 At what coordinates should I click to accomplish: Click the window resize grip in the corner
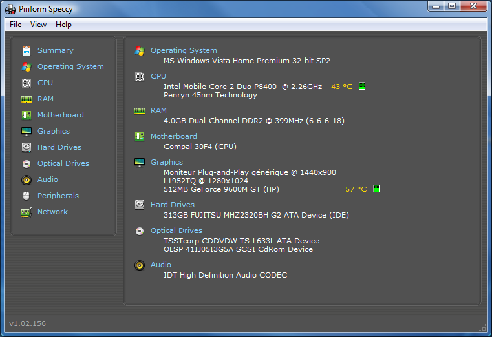(482, 328)
